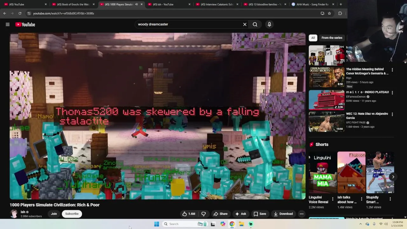The height and width of the screenshot is (229, 407).
Task: Join the ish channel membership
Action: tap(54, 214)
